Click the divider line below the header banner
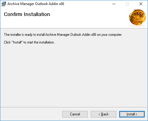Screen dimensions: 148x121 click(74, 28)
